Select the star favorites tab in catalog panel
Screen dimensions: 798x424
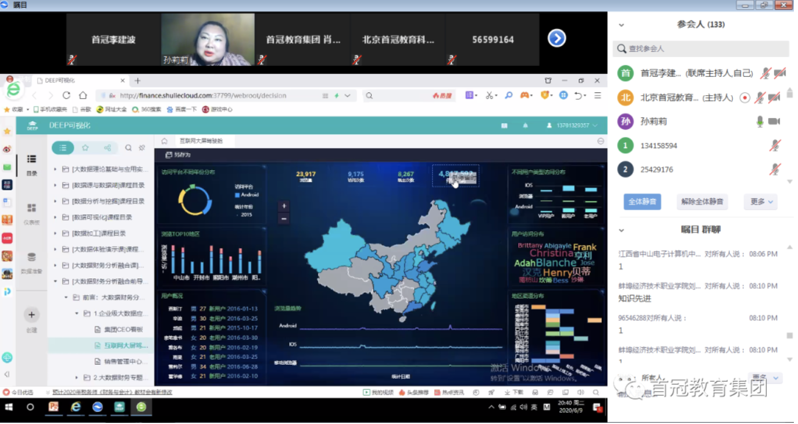pyautogui.click(x=86, y=148)
